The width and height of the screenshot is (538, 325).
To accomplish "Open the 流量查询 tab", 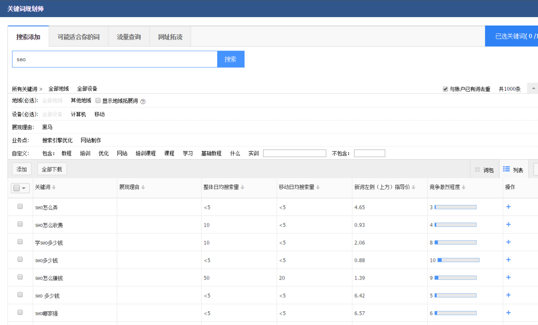I will pyautogui.click(x=129, y=37).
